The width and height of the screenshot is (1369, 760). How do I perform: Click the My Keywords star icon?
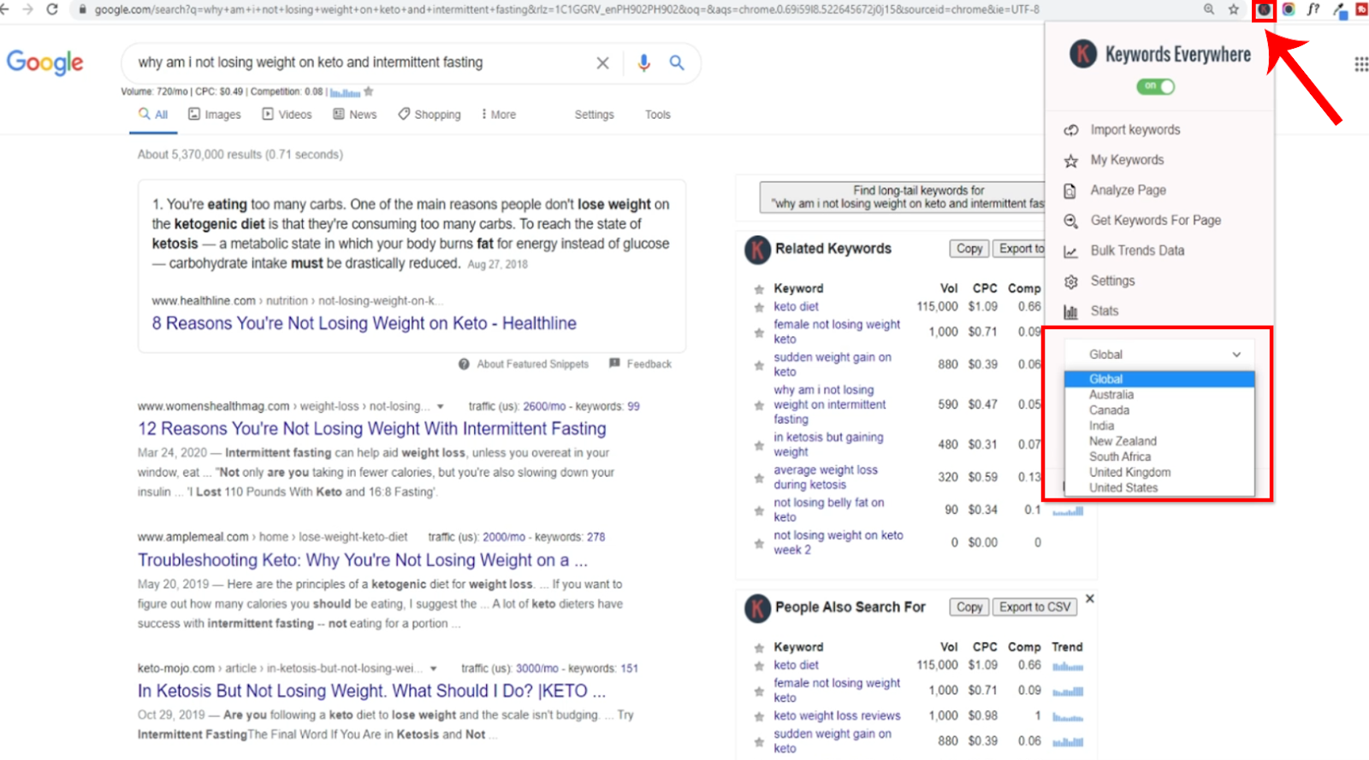[1070, 161]
